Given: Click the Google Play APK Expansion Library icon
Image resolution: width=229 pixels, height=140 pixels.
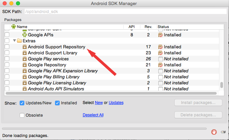Looking at the screenshot, I should tap(25, 71).
